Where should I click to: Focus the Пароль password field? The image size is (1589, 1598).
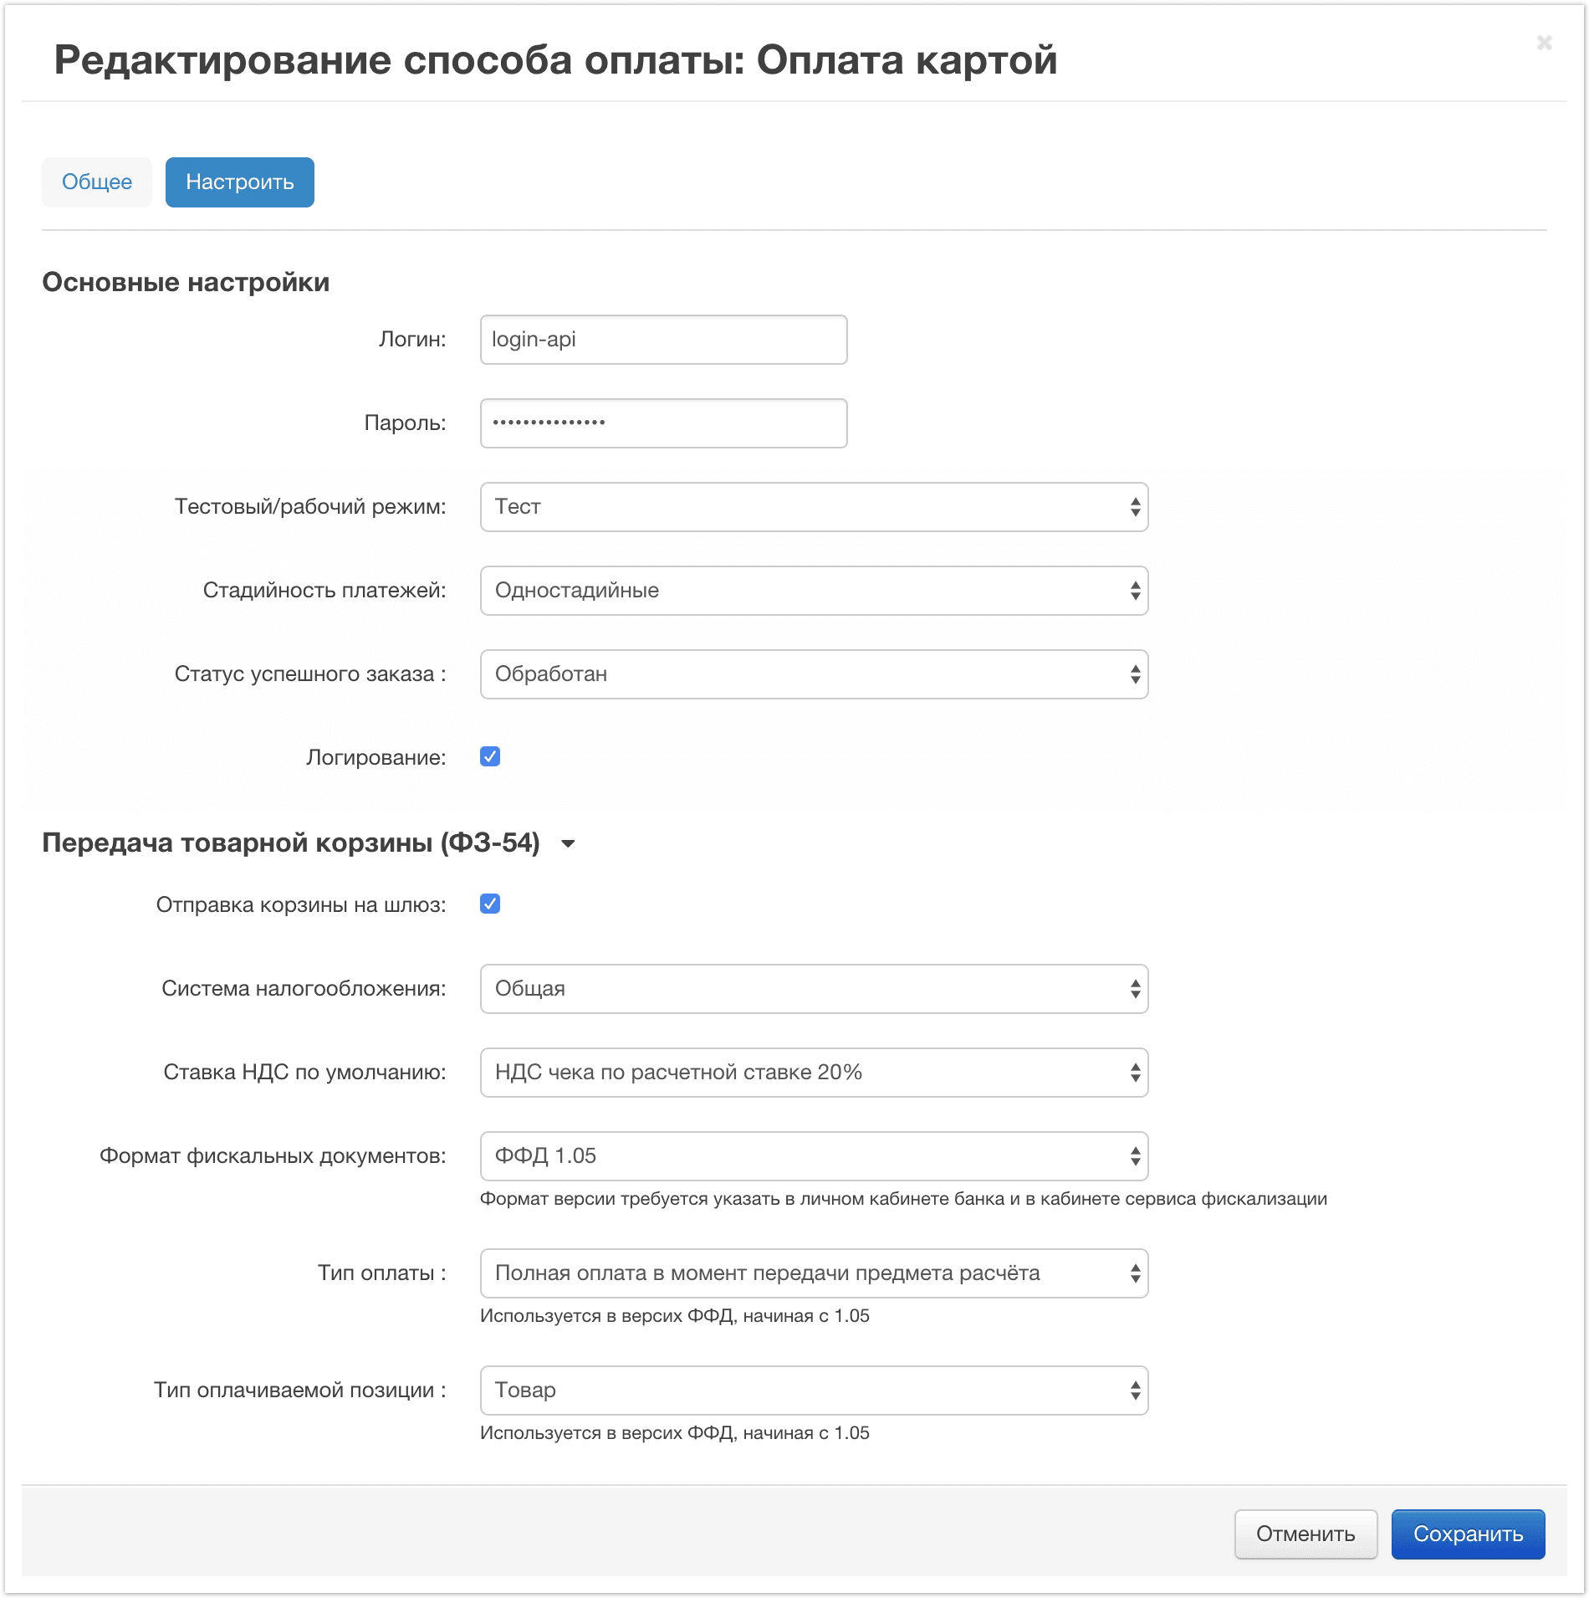[x=663, y=423]
